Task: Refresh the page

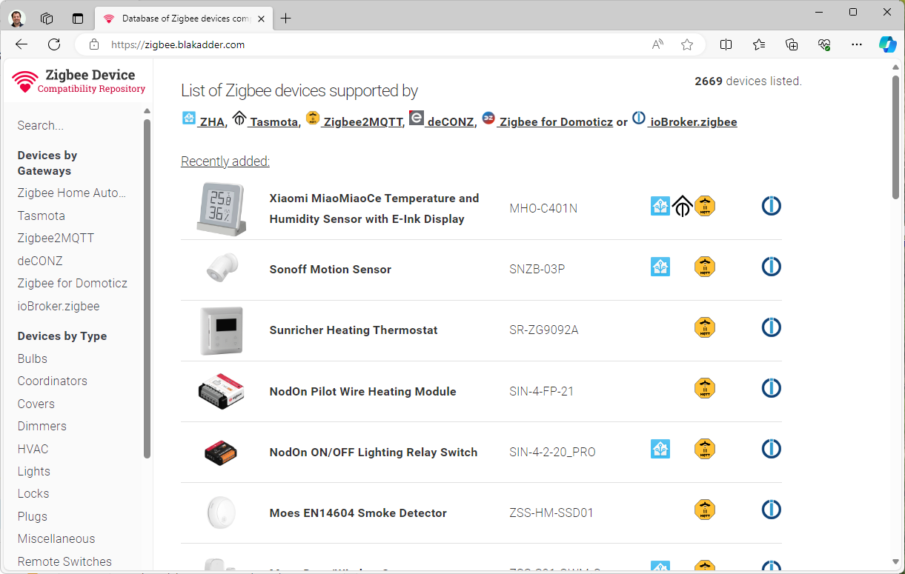Action: click(54, 44)
